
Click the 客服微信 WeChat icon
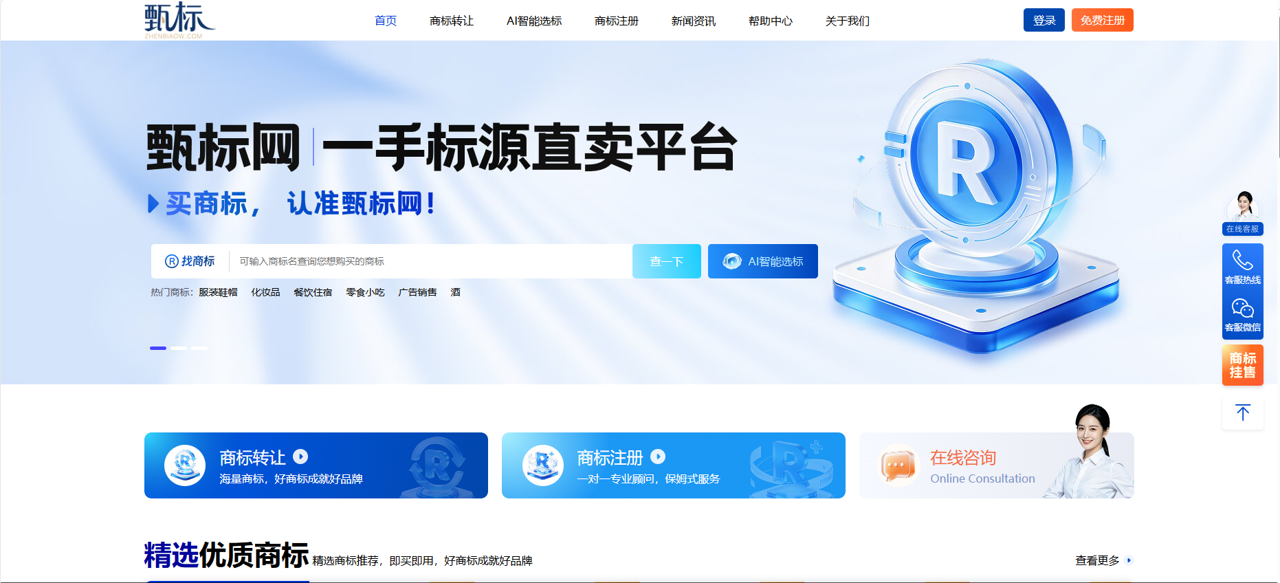[1243, 308]
